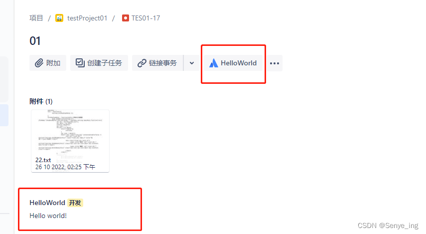Click the 附加 button label

(x=53, y=63)
